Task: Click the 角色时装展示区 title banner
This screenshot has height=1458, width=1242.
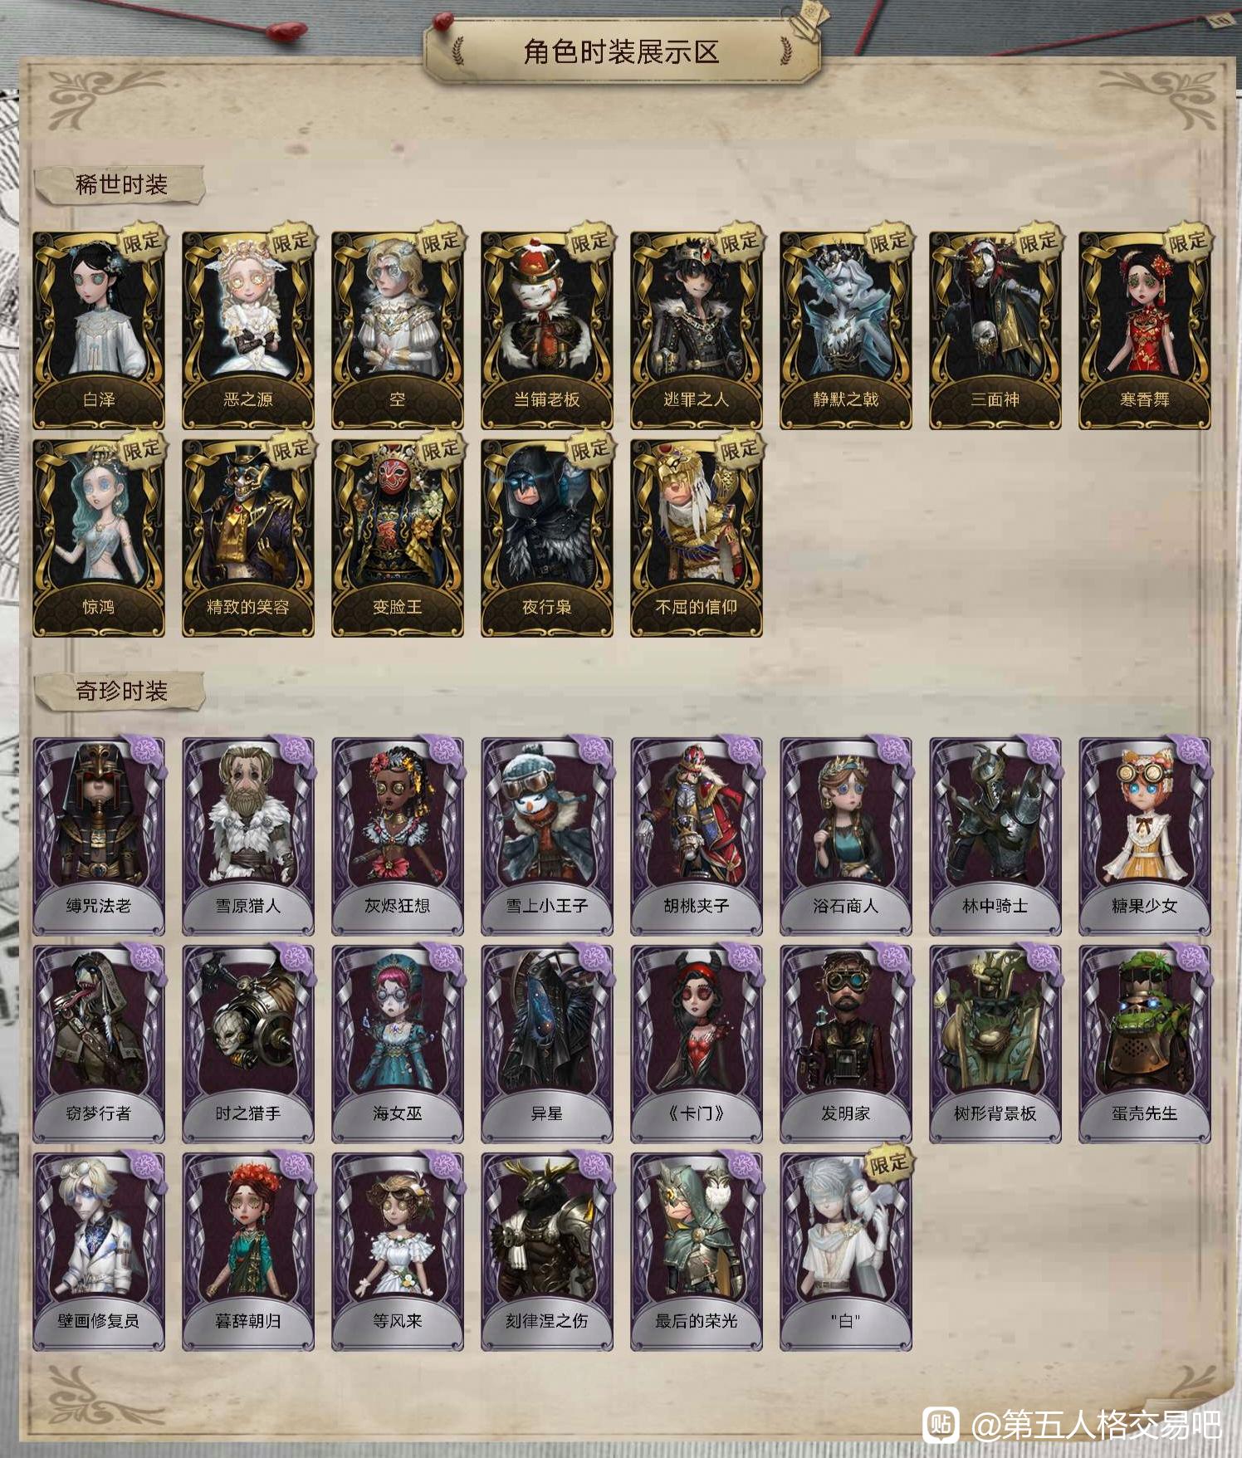Action: [x=621, y=51]
